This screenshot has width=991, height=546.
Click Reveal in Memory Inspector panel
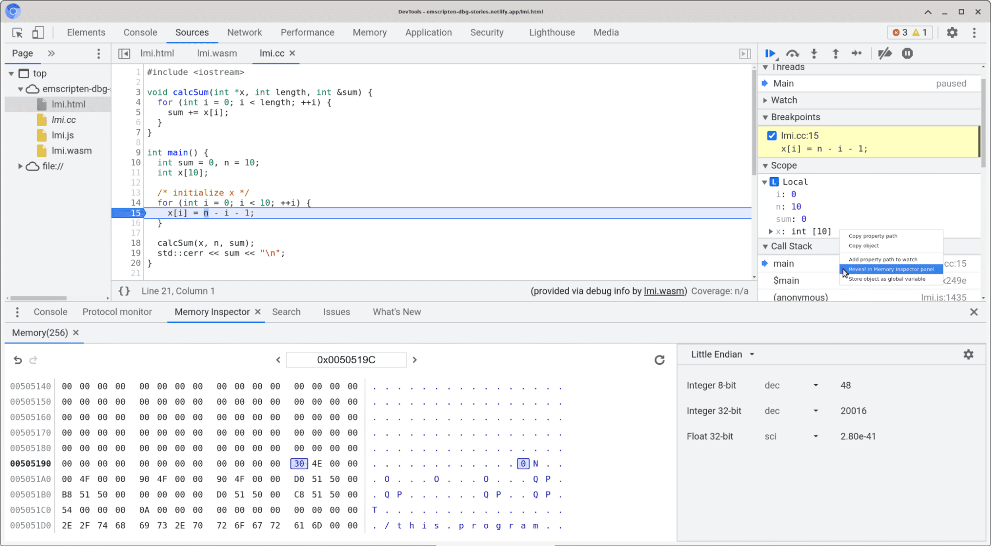point(890,269)
